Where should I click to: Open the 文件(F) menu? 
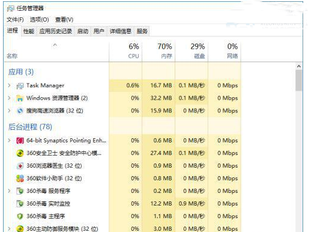click(x=15, y=20)
